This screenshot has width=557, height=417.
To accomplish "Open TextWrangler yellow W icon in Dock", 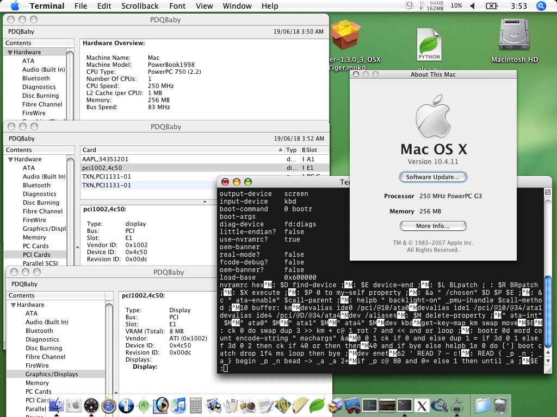I will pyautogui.click(x=283, y=405).
